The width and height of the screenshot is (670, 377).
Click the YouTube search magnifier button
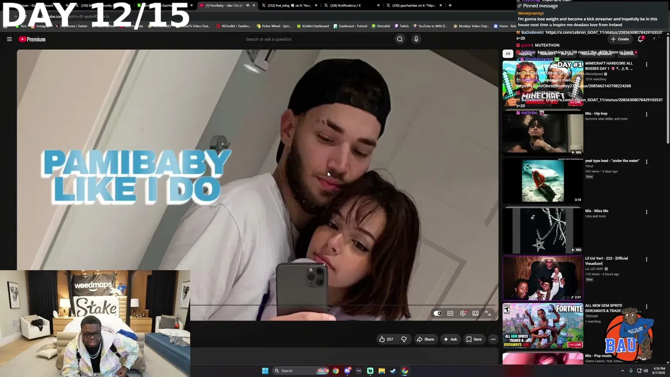coord(400,39)
